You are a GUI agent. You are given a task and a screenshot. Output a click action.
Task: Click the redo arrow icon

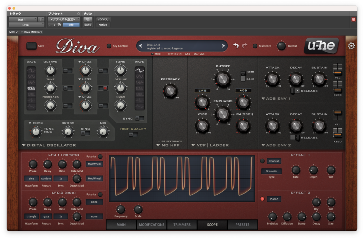[245, 46]
